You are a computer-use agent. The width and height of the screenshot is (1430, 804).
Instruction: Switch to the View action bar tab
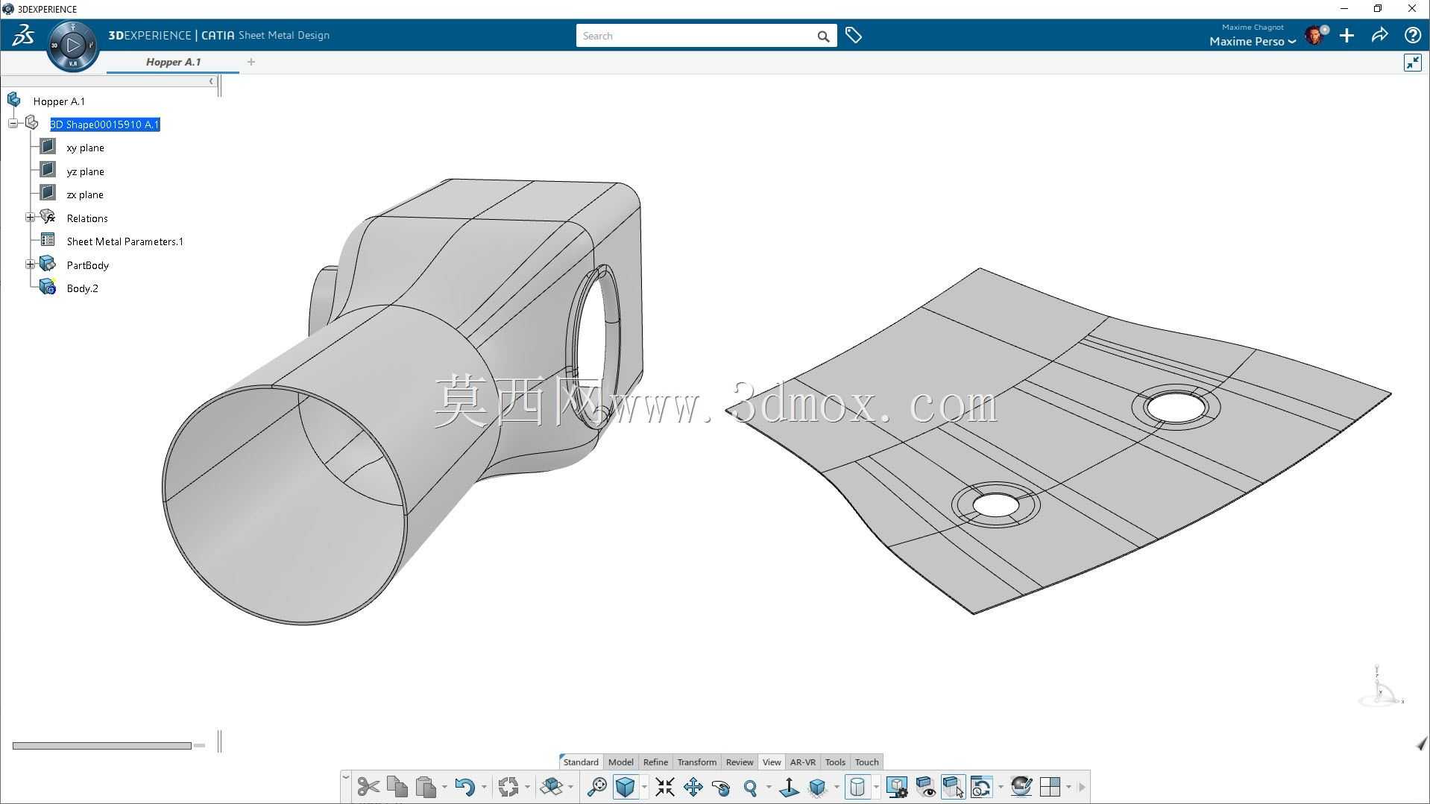(772, 762)
